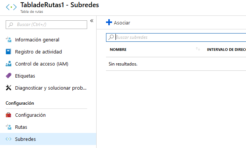Click the Diagnosticar wrench tools icon
This screenshot has height=148, width=246.
8,88
